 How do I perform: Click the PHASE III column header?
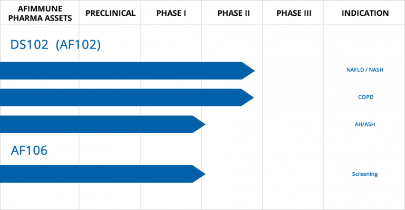click(294, 13)
